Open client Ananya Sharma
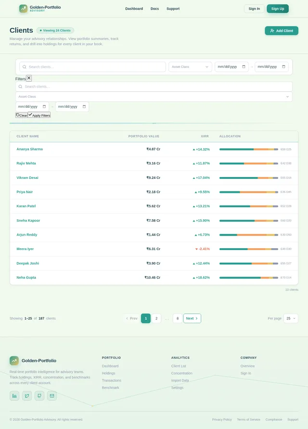The width and height of the screenshot is (308, 429). coord(29,149)
